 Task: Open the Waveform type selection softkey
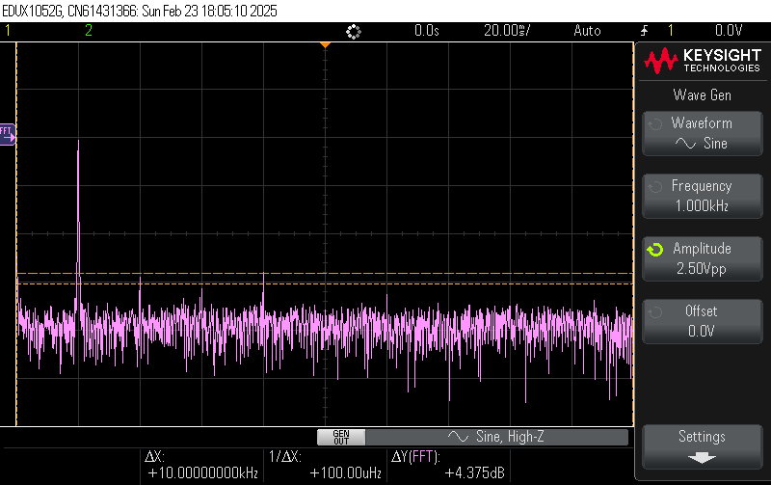tap(701, 133)
